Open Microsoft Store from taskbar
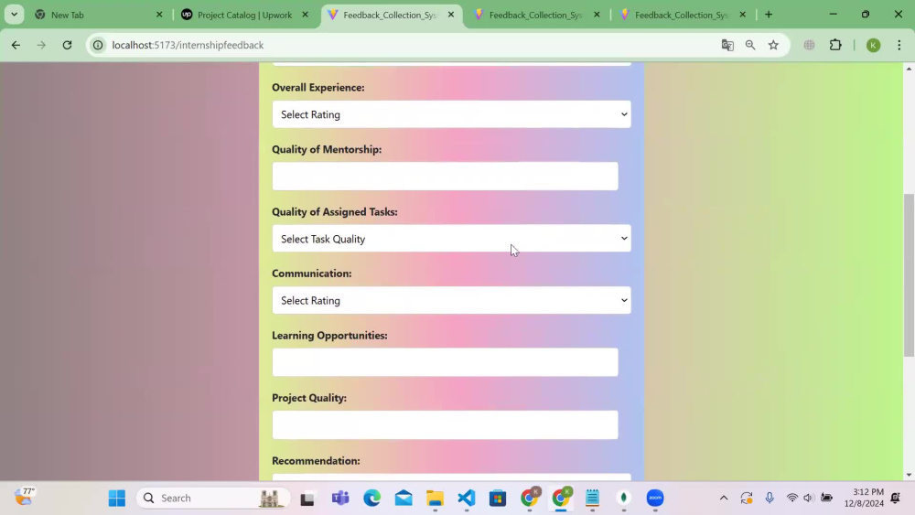 click(498, 499)
